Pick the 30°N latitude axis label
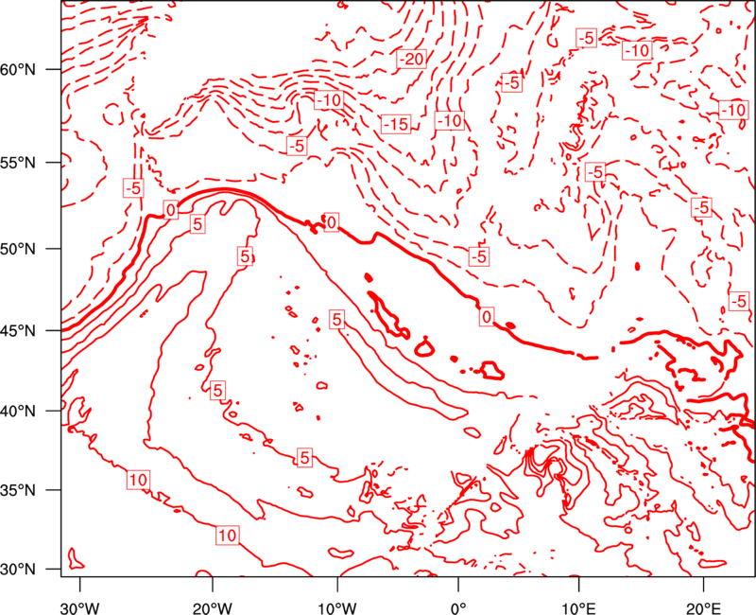Screen dimensions: 756x615 pos(18,570)
